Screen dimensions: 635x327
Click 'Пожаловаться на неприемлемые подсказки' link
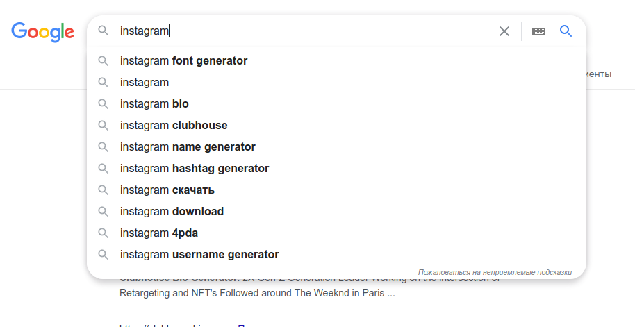[x=495, y=272]
